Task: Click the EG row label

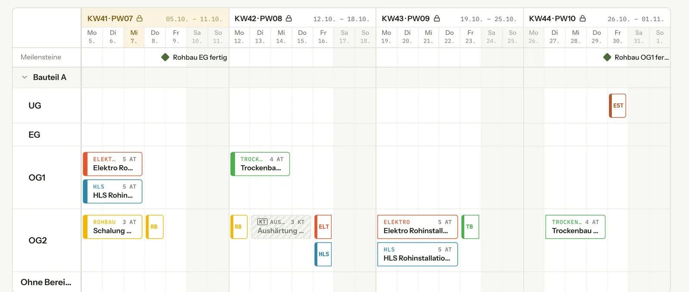Action: (x=34, y=135)
